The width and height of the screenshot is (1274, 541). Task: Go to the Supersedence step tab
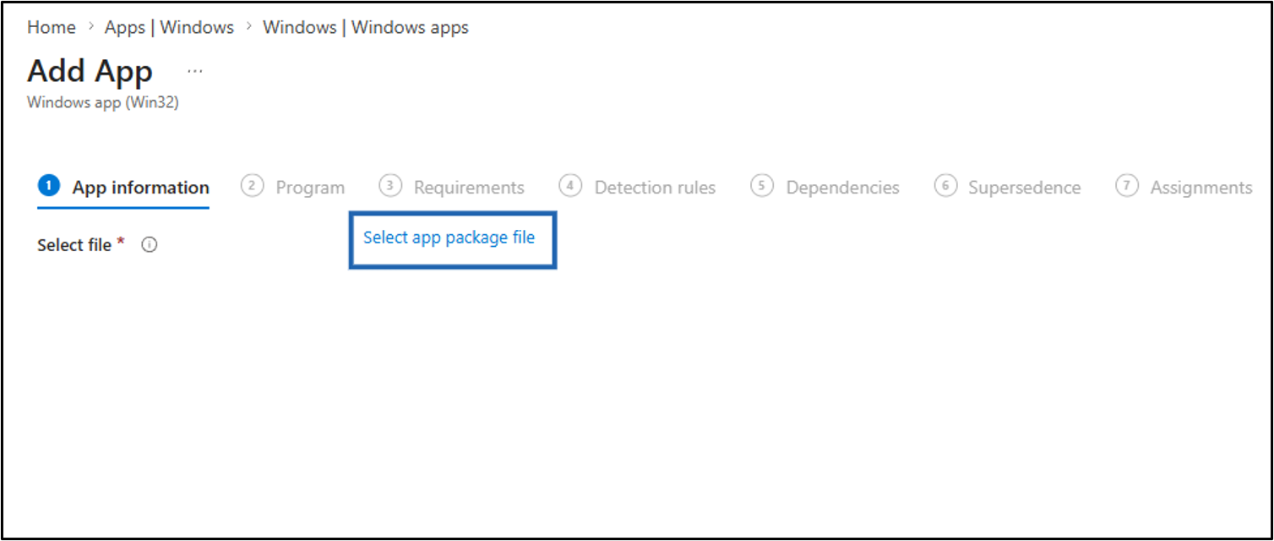click(x=1008, y=187)
